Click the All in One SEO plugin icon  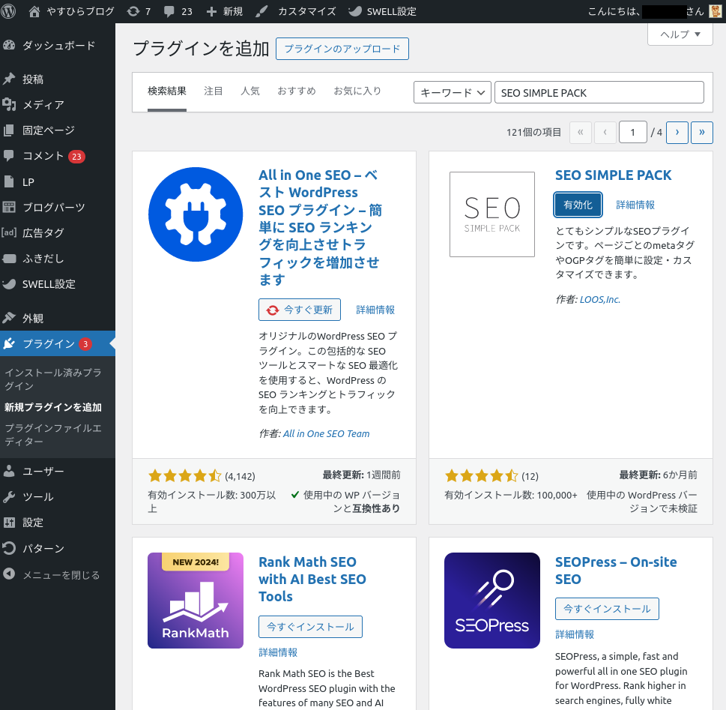[196, 214]
